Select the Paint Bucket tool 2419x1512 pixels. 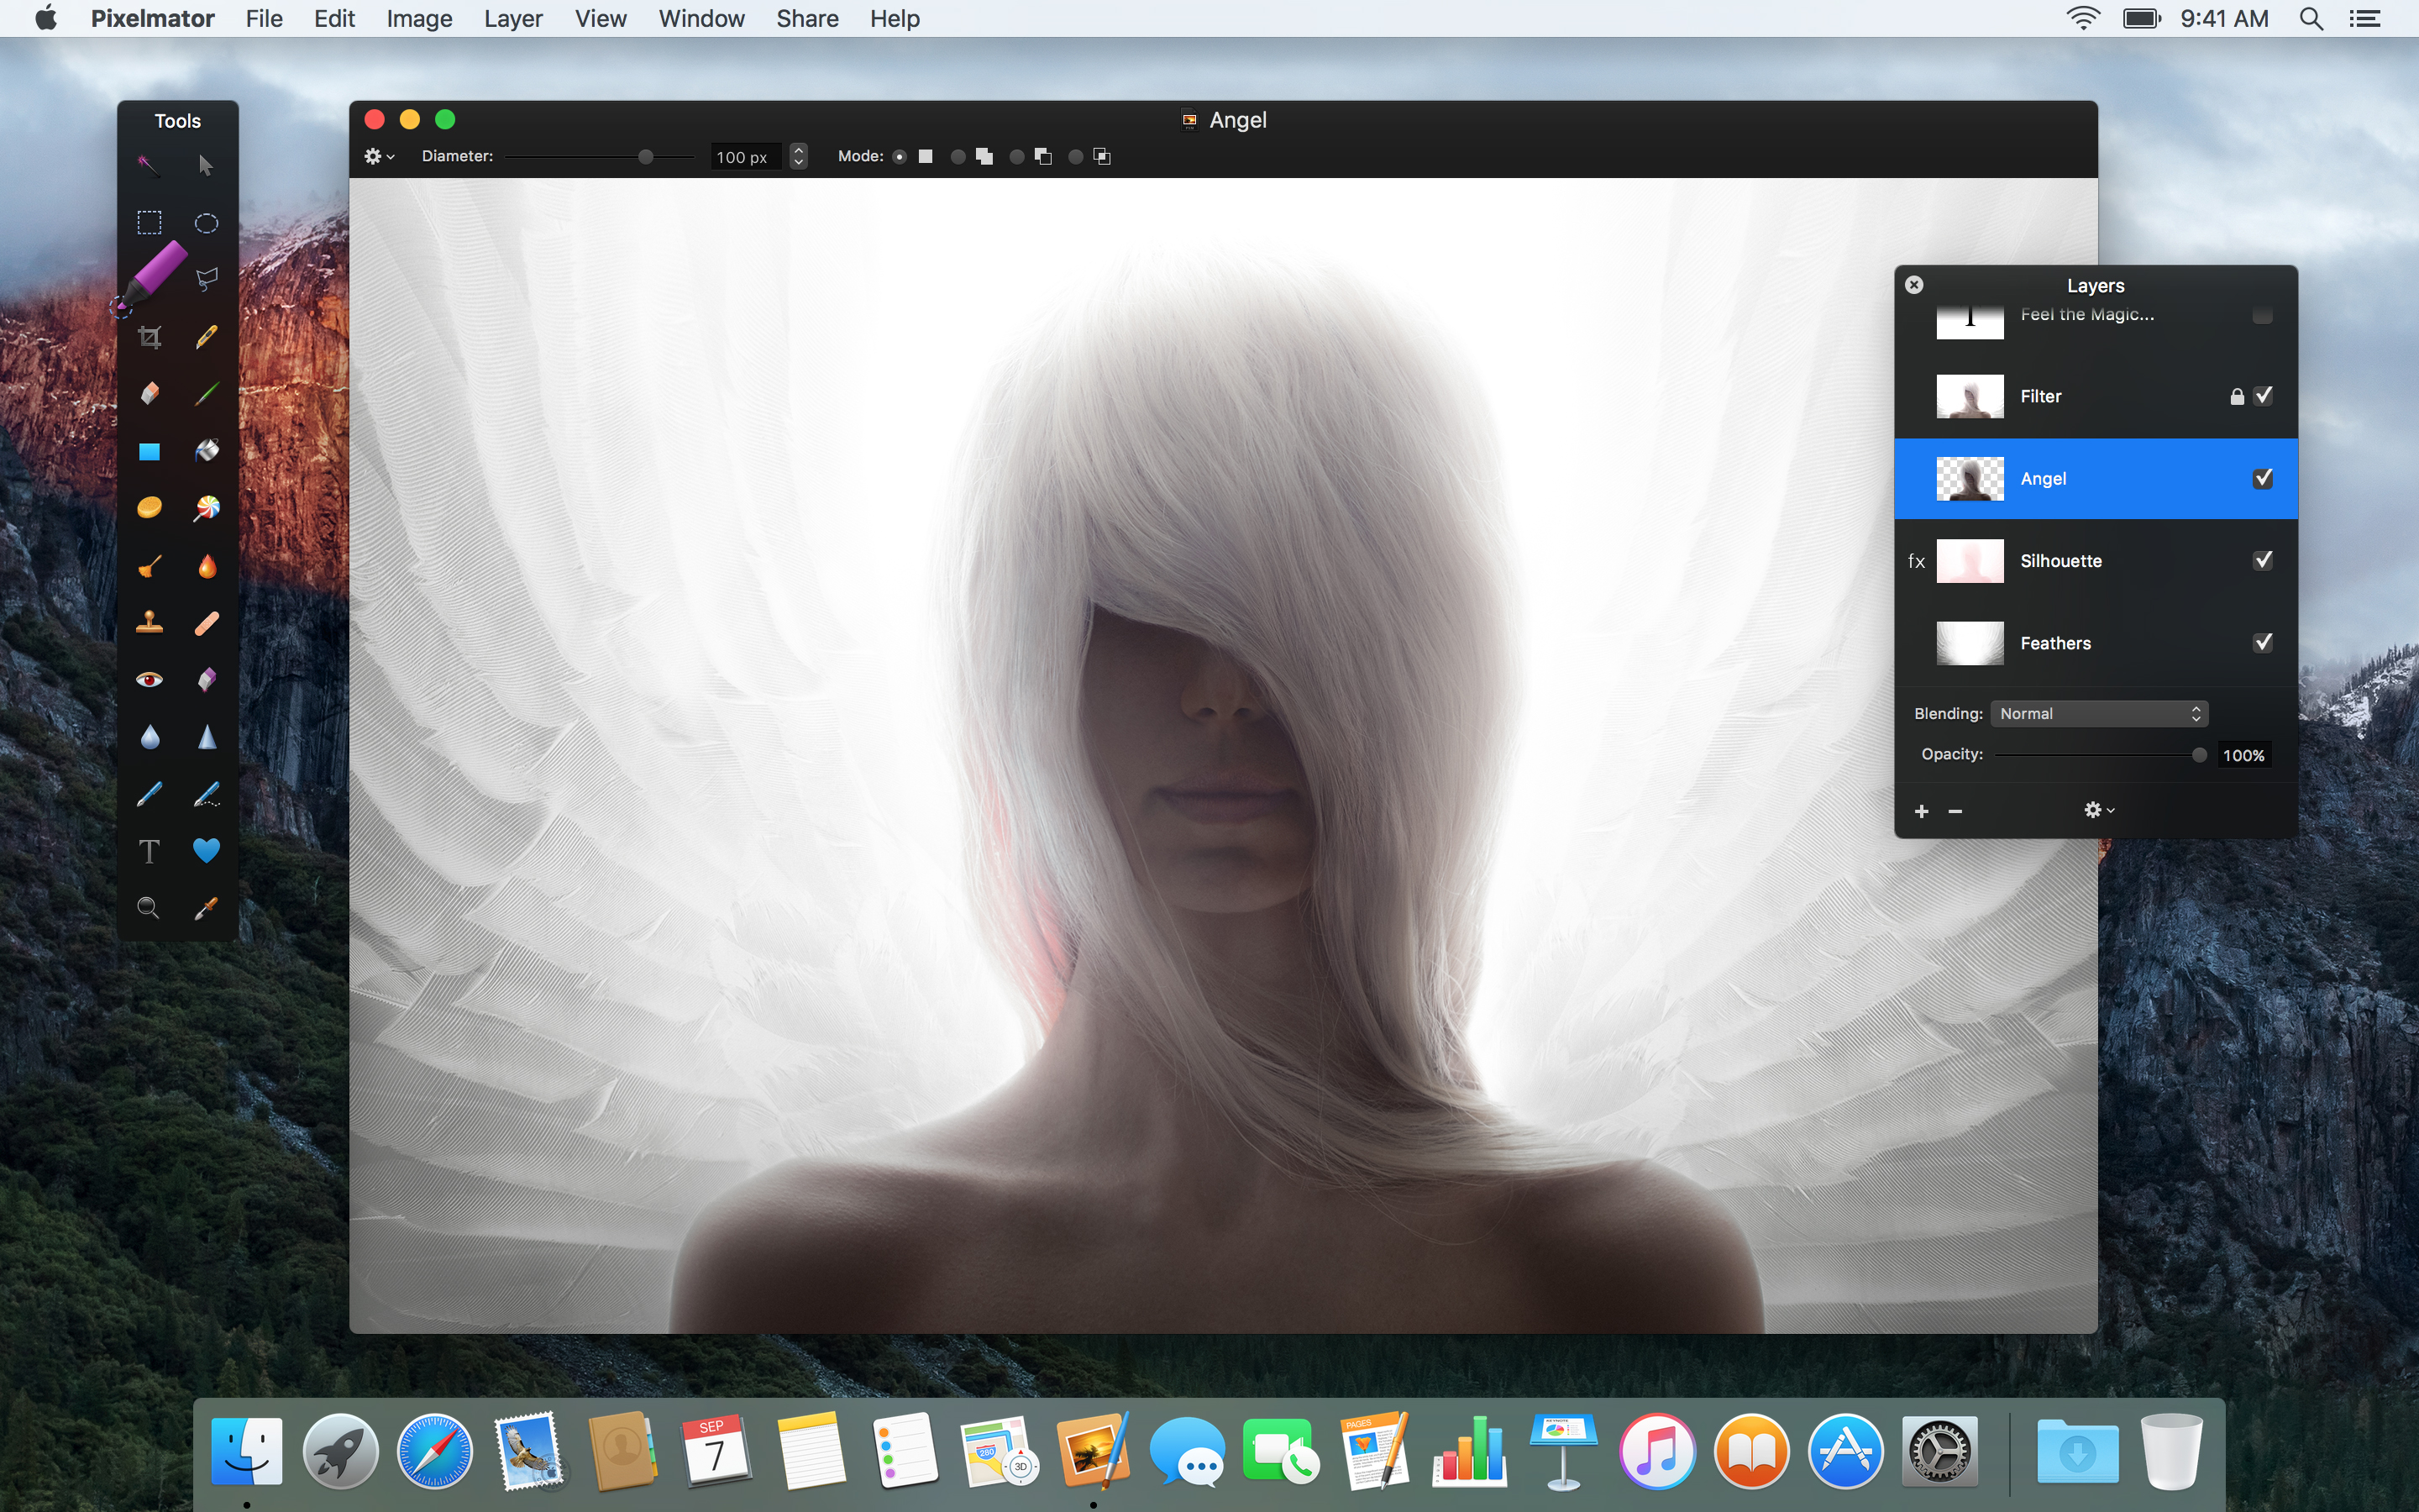[x=206, y=451]
